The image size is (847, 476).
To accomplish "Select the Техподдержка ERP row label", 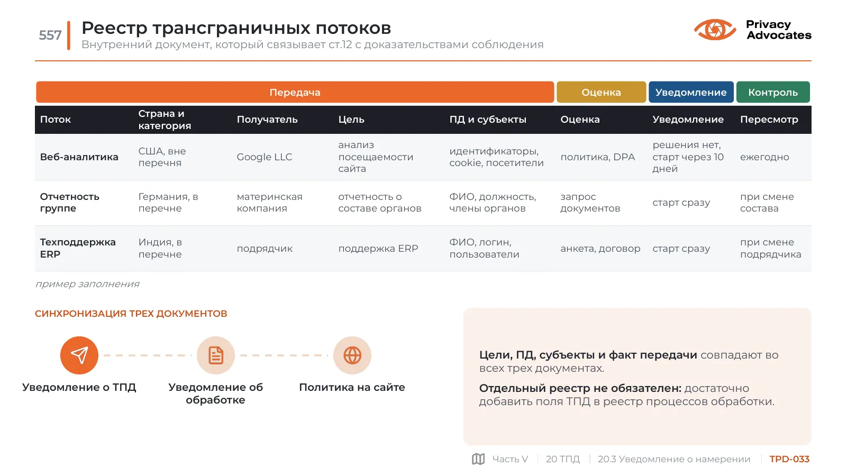I will point(78,248).
